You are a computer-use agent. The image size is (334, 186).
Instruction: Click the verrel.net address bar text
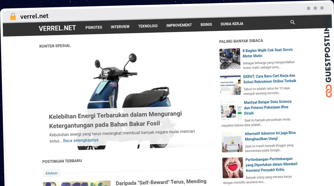[34, 16]
